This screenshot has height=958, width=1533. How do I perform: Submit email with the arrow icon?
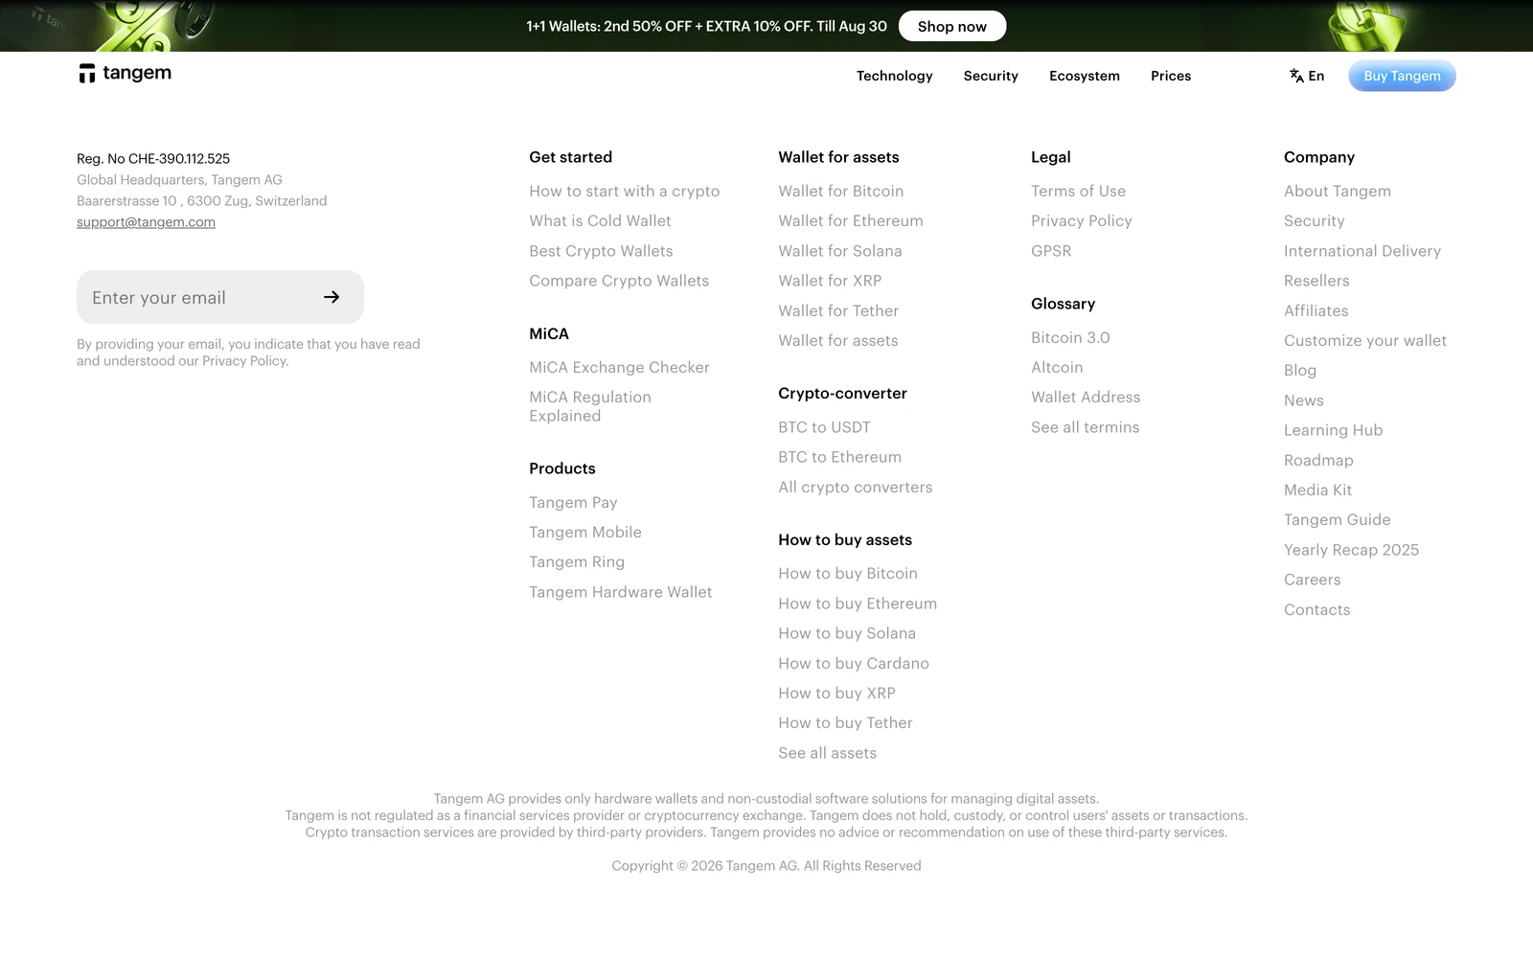[332, 297]
